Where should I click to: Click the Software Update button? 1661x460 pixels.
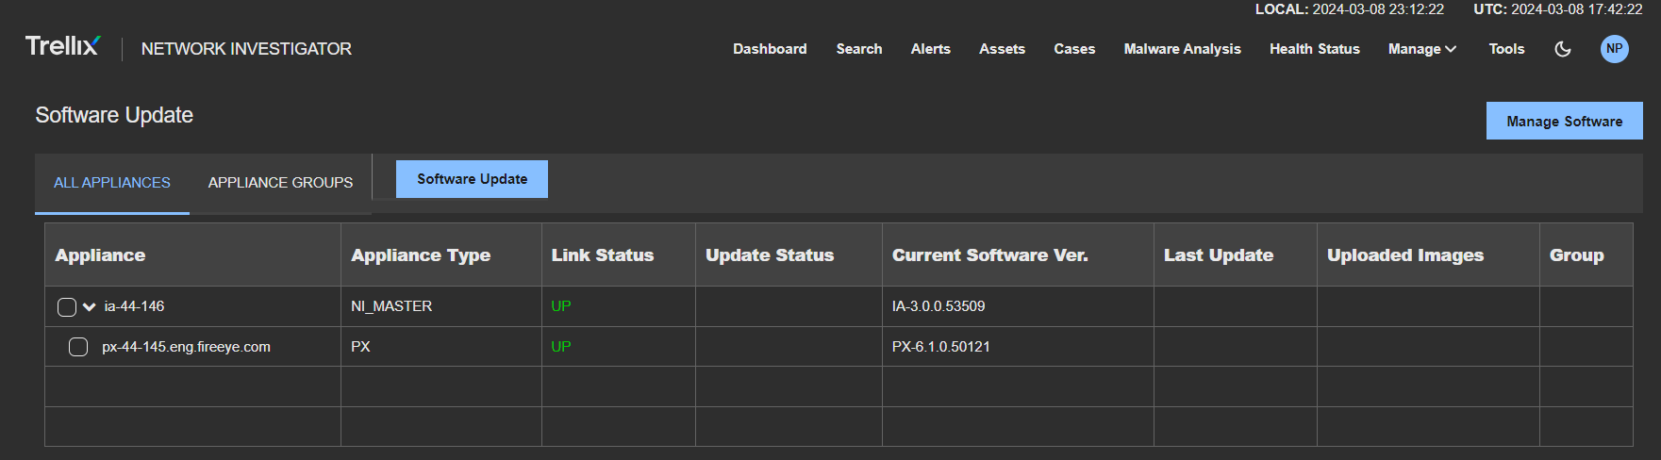[x=472, y=179]
